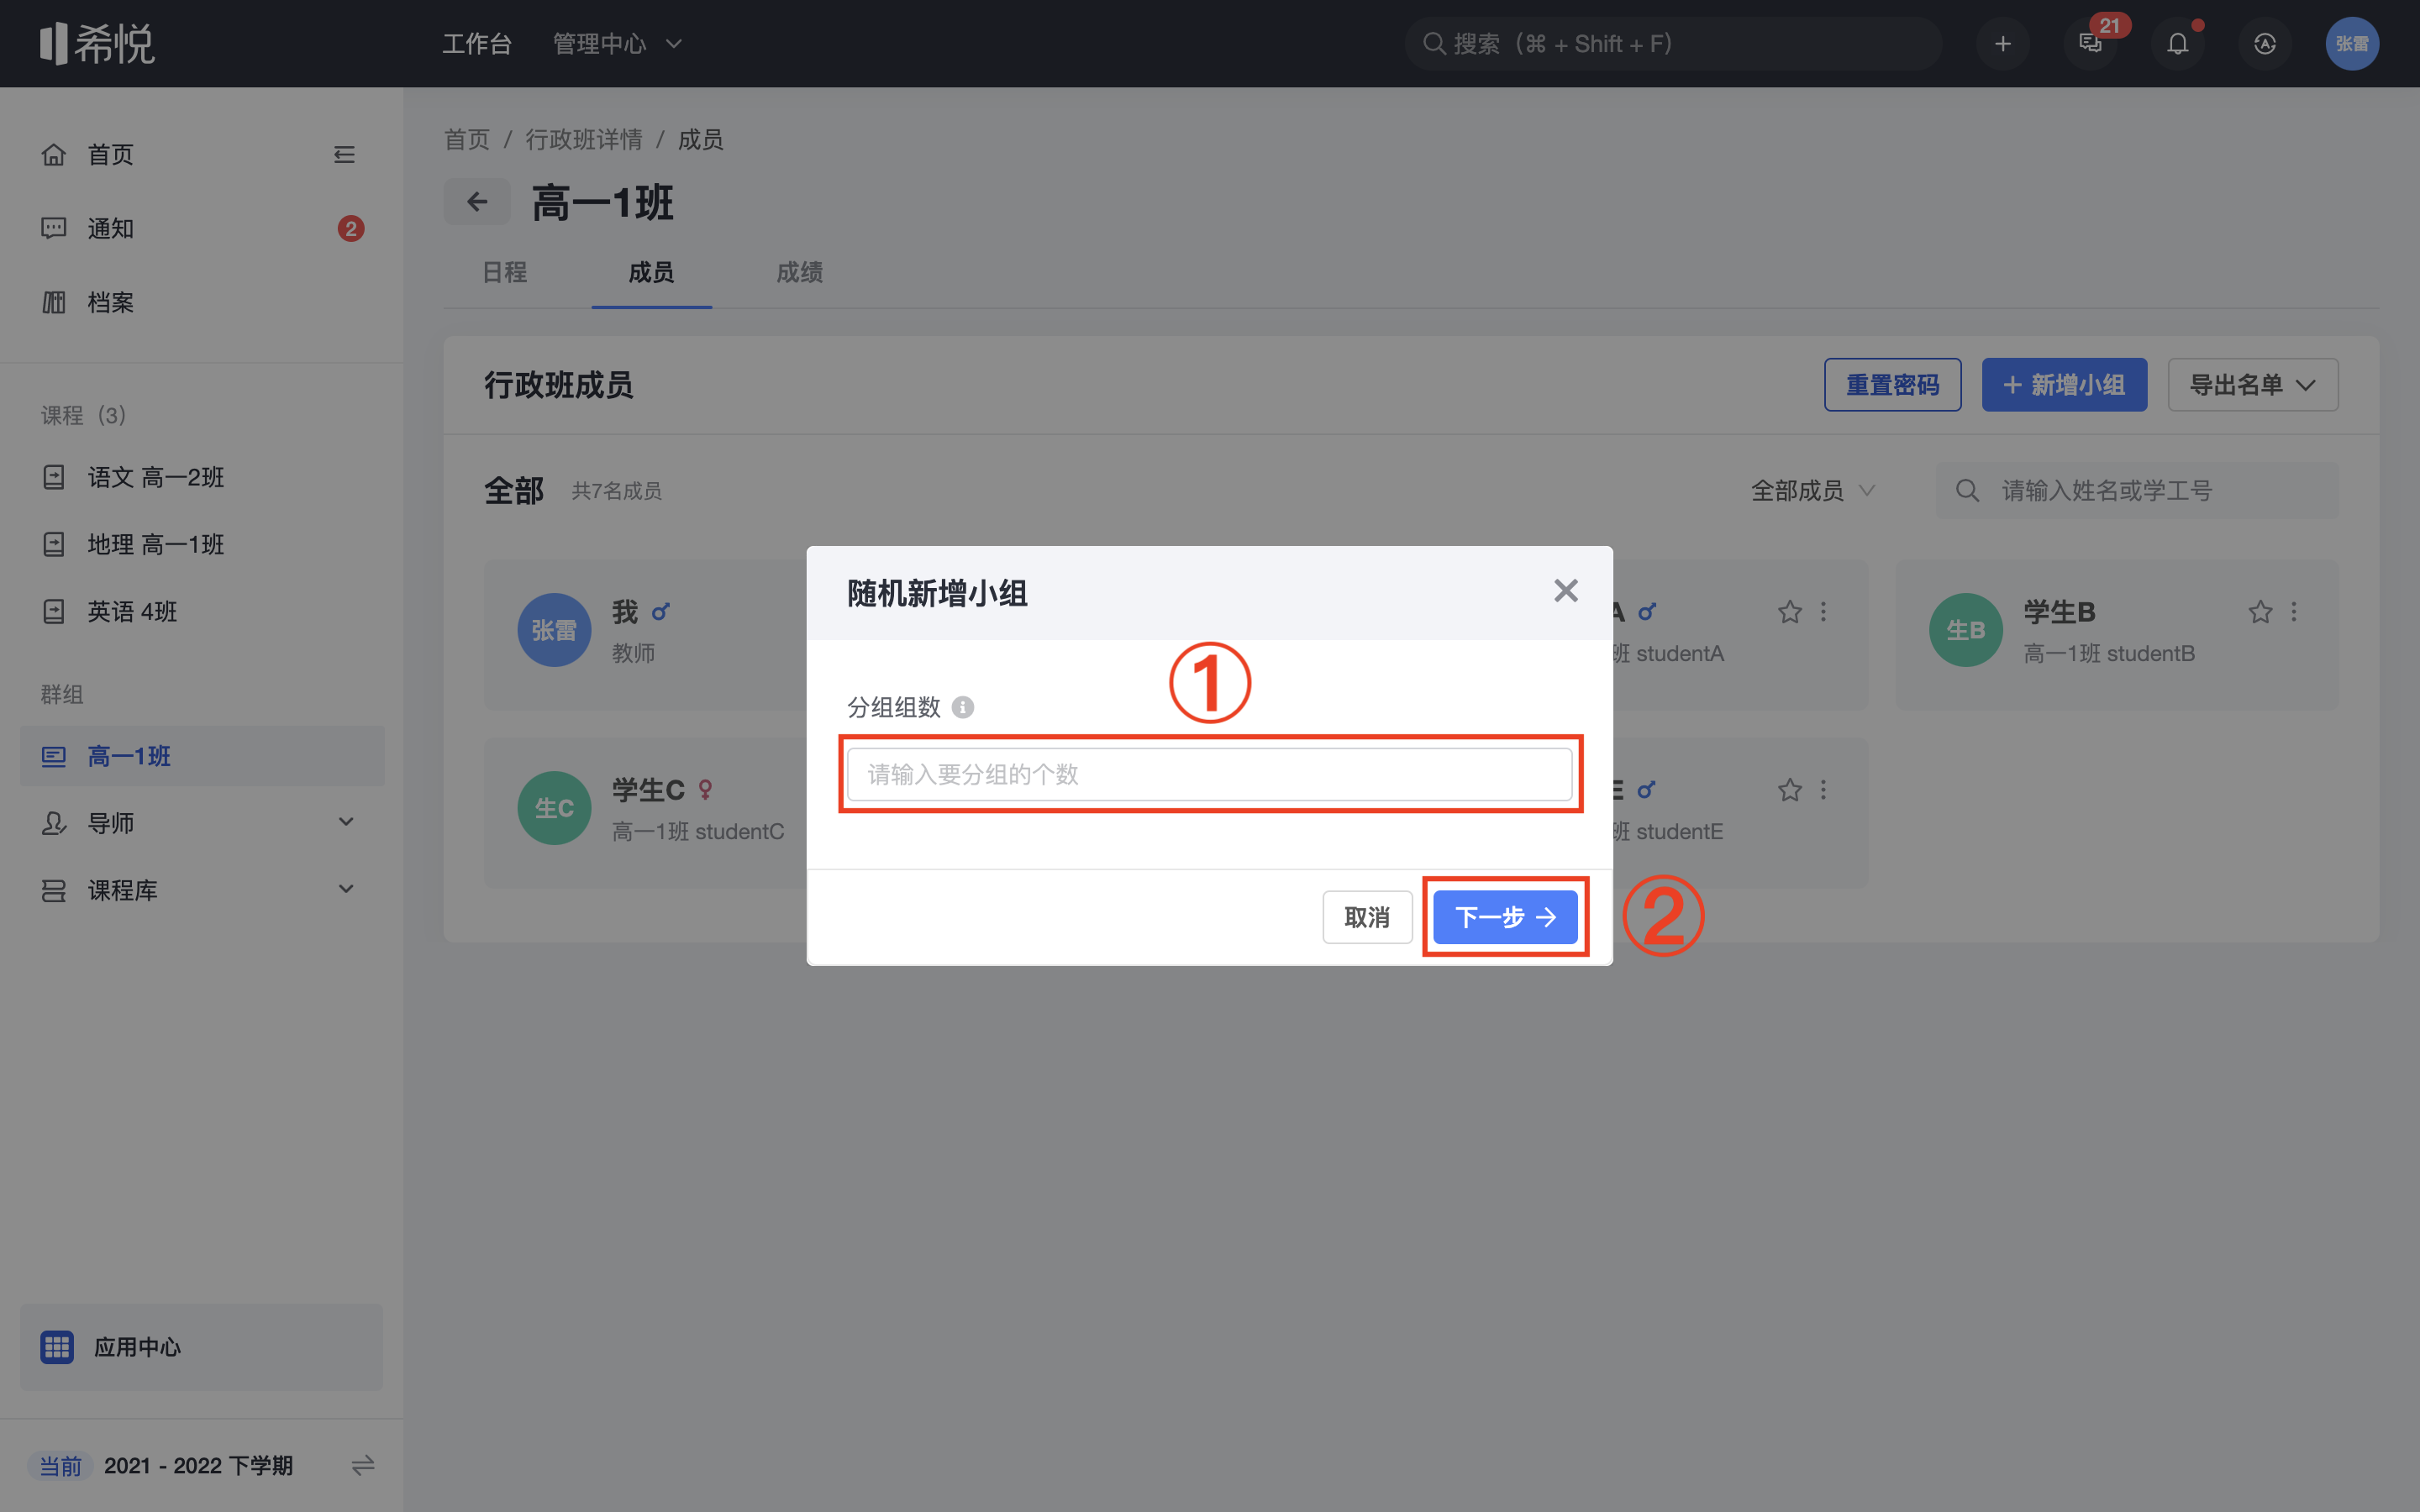This screenshot has width=2420, height=1512.
Task: Click the global search field
Action: tap(1673, 44)
